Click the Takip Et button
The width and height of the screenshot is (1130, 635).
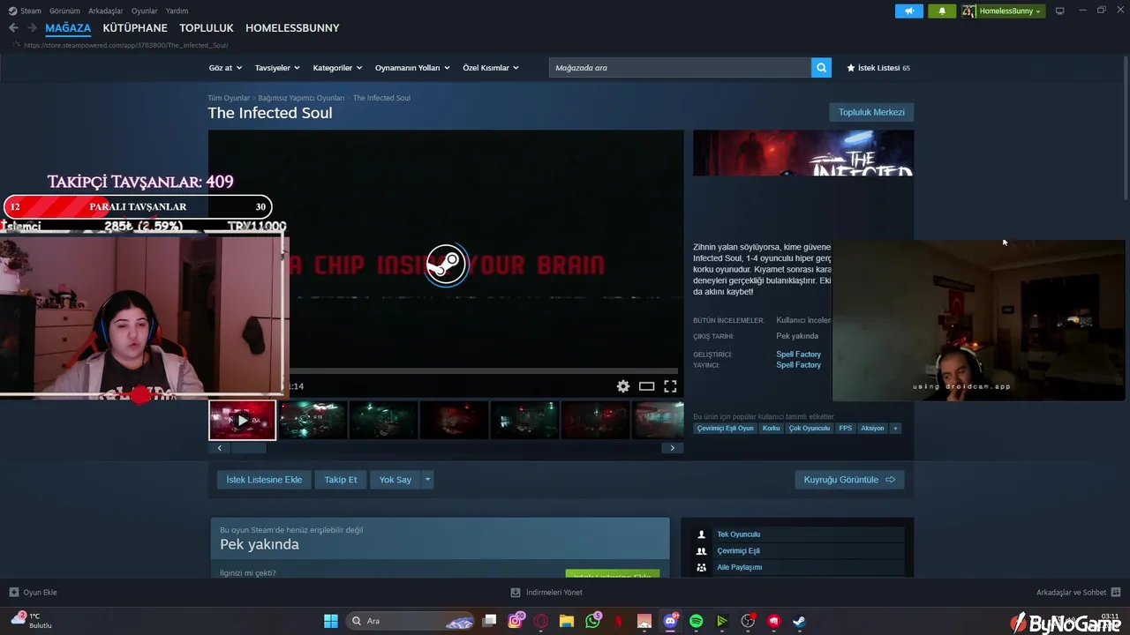point(341,480)
